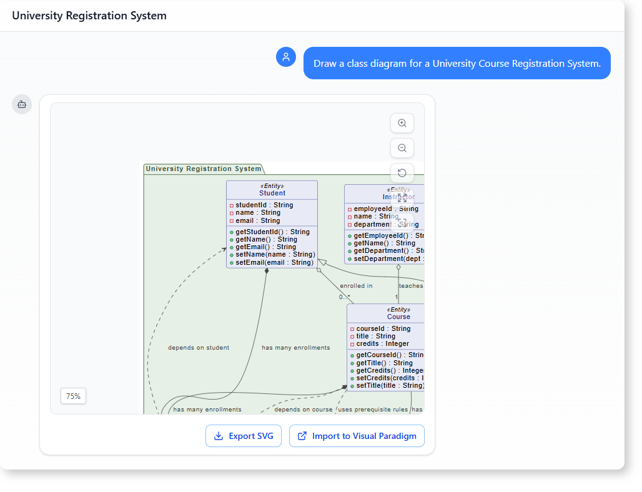Click the University Registration System package tab
The height and width of the screenshot is (492, 642).
pos(204,169)
